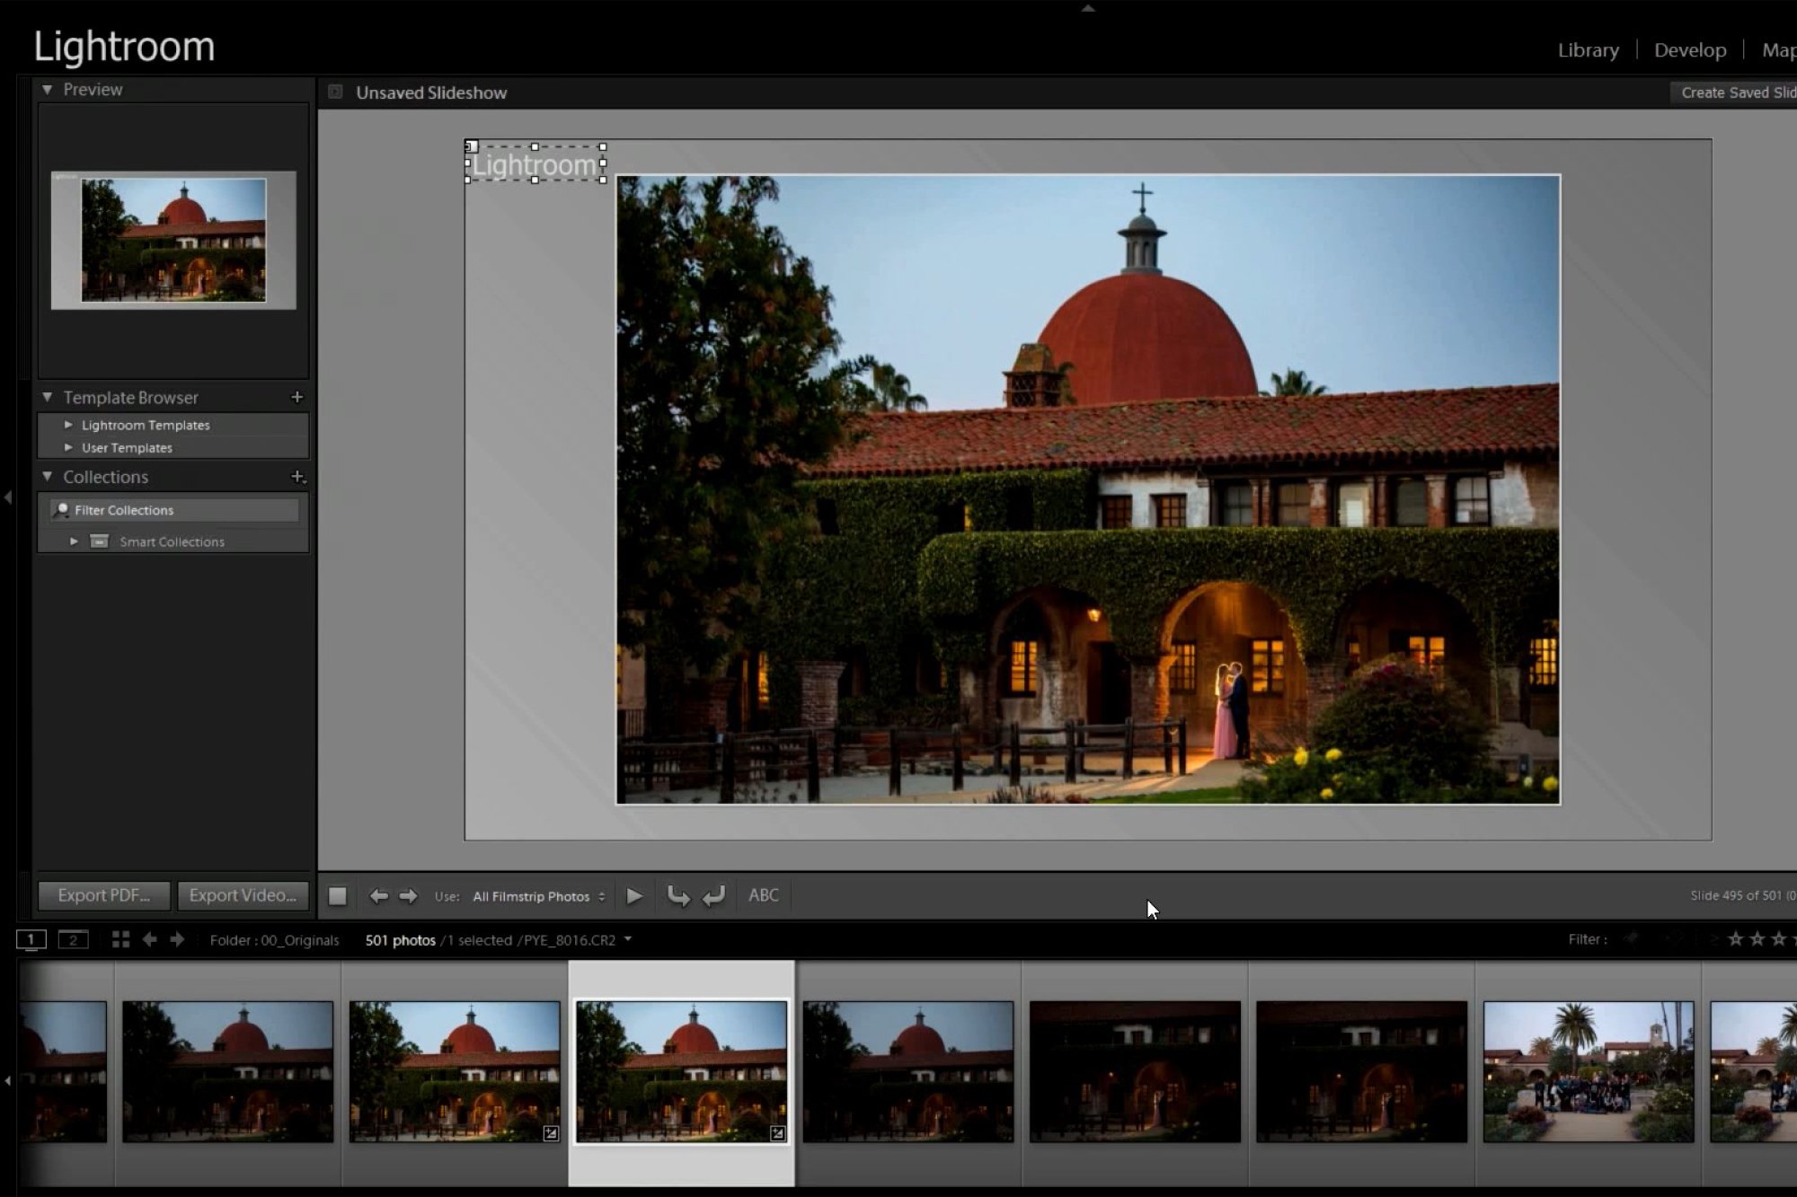Select the main window display button 1
Image resolution: width=1797 pixels, height=1197 pixels.
pyautogui.click(x=31, y=939)
